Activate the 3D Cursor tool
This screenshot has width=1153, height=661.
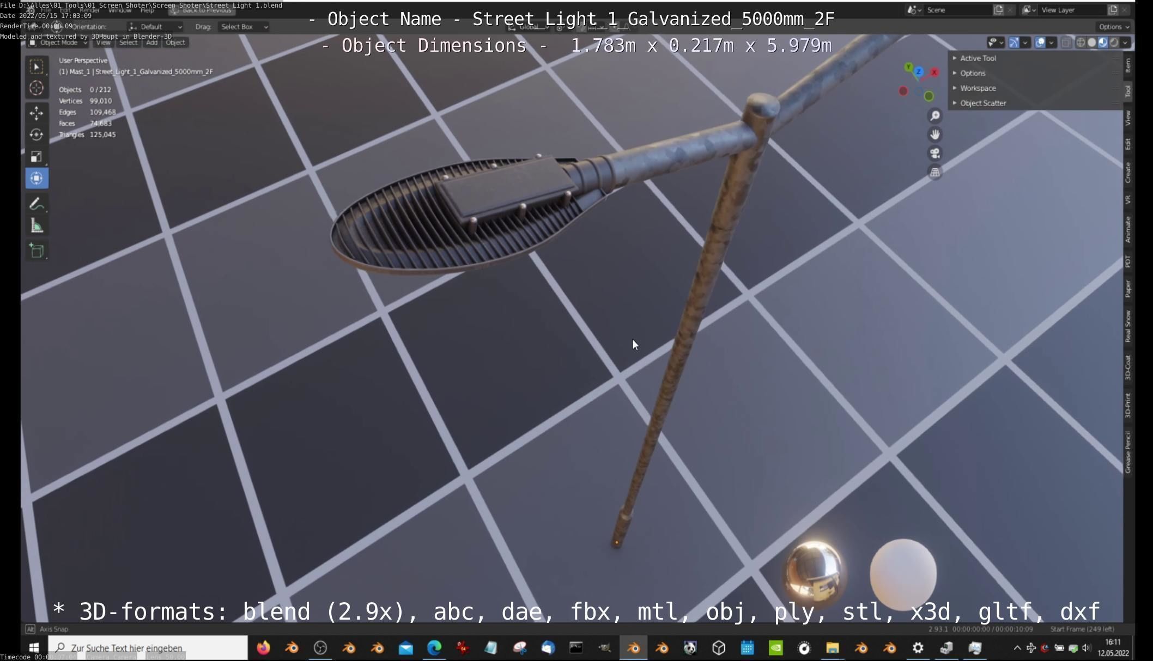point(37,88)
